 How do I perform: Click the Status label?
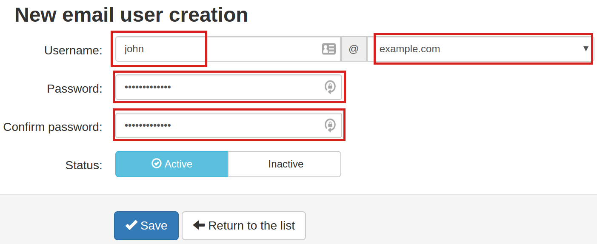click(x=84, y=165)
